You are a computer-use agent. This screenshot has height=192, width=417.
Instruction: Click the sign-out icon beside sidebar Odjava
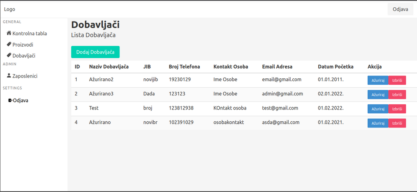[x=10, y=100]
